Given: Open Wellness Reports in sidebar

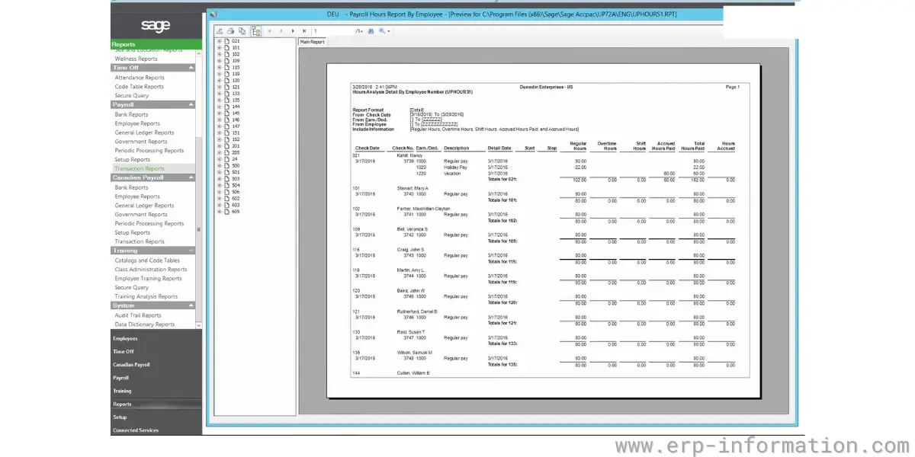Looking at the screenshot, I should point(136,59).
